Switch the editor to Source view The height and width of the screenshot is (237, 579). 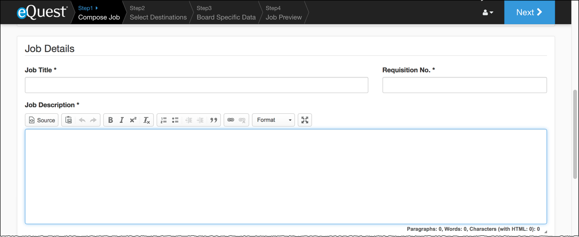pos(42,120)
